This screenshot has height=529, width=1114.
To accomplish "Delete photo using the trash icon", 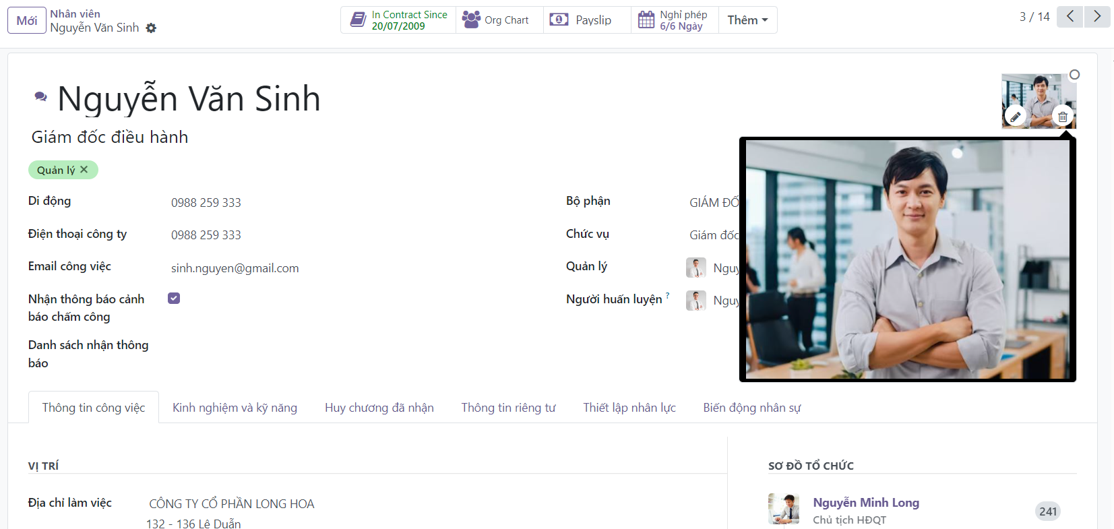I will [x=1062, y=117].
